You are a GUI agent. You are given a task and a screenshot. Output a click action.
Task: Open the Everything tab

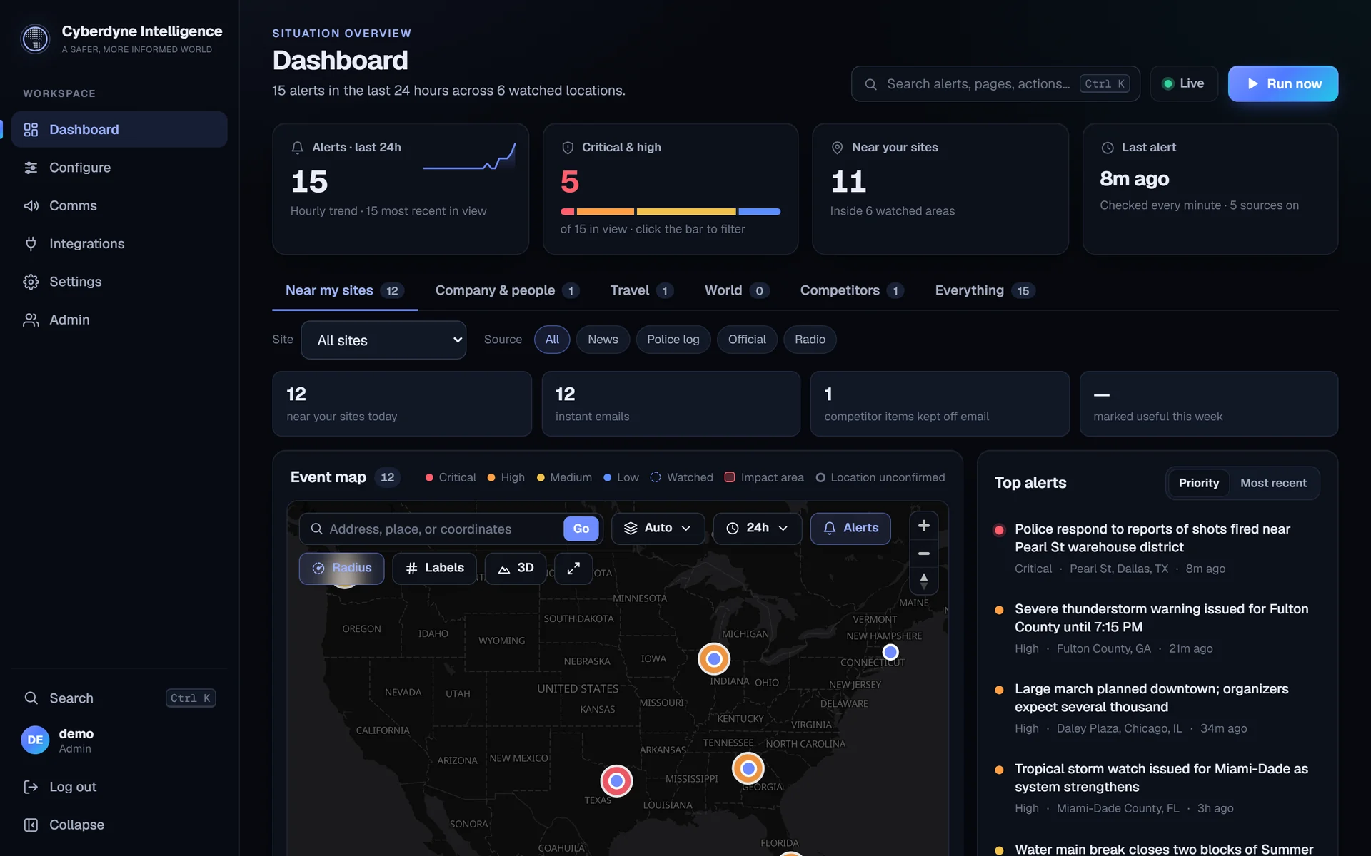click(985, 290)
